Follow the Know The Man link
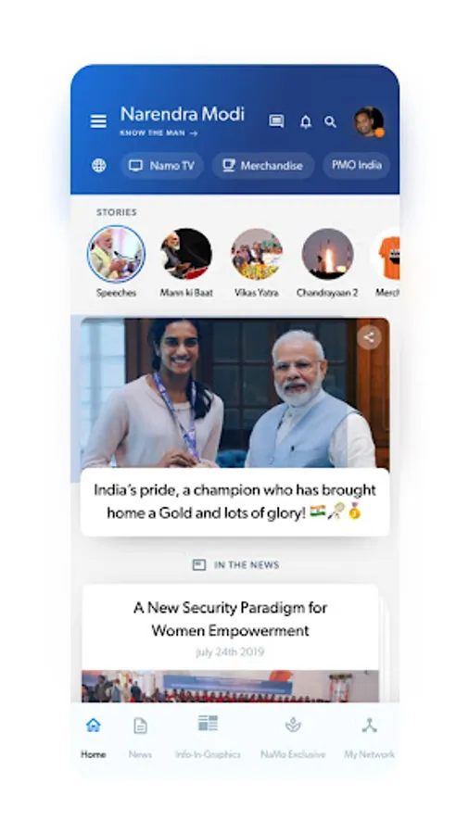This screenshot has width=469, height=834. click(159, 133)
